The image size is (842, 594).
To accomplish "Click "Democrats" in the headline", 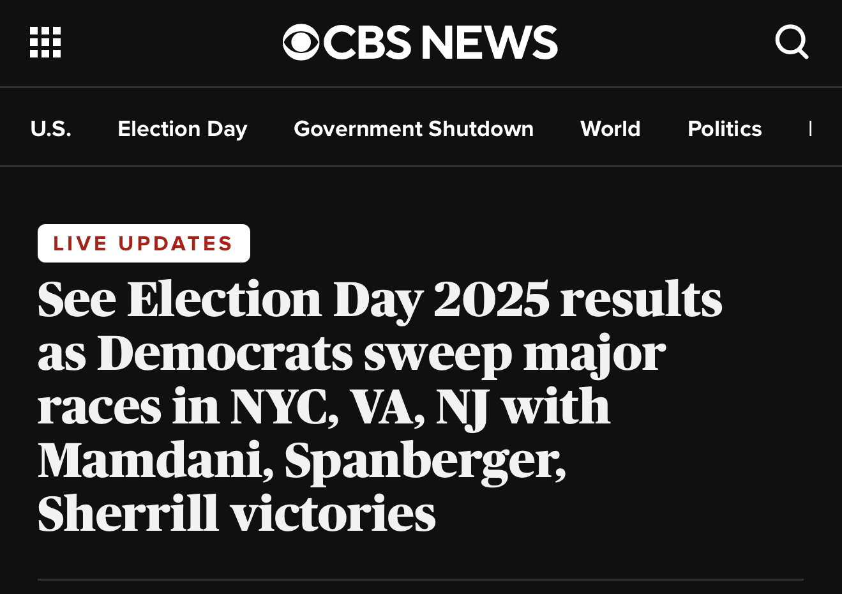I will point(225,353).
